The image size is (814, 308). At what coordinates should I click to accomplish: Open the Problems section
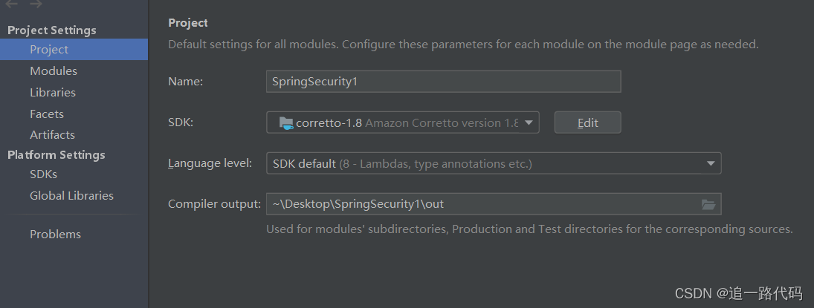[55, 235]
